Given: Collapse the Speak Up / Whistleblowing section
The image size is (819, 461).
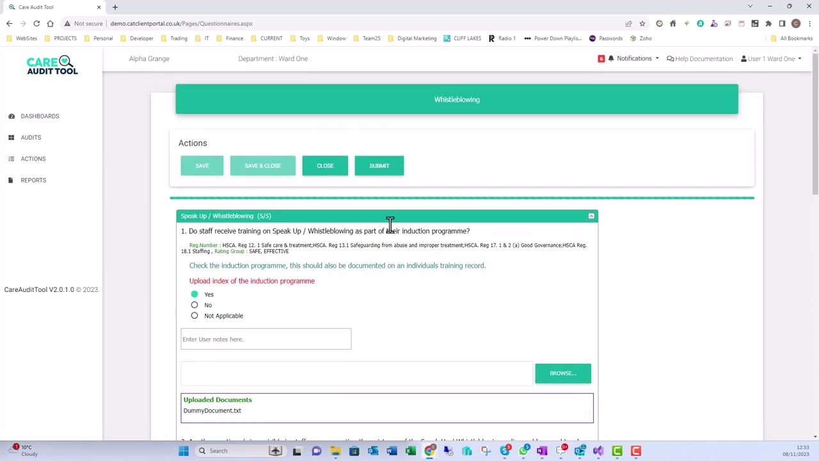Looking at the screenshot, I should tap(591, 216).
